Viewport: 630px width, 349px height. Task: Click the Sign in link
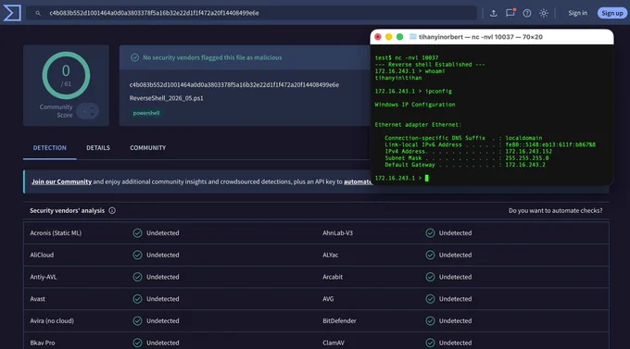click(578, 13)
